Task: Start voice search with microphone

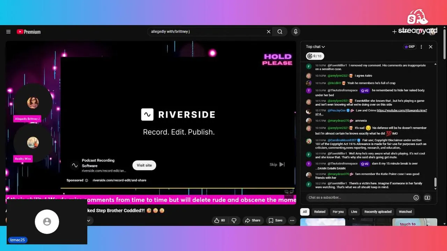Action: 296,32
